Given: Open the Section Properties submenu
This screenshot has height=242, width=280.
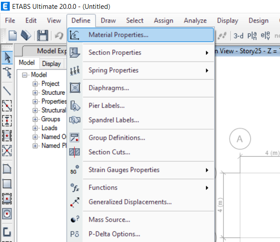Looking at the screenshot, I should [x=140, y=53].
